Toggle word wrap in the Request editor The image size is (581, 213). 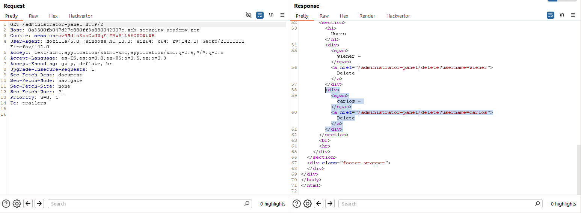260,15
